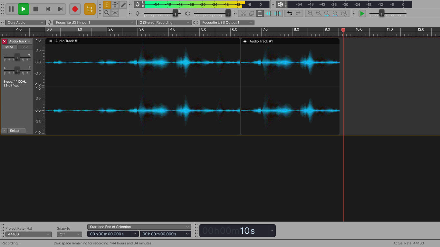The width and height of the screenshot is (440, 247).
Task: Click Silence audio selection icon
Action: pyautogui.click(x=278, y=14)
